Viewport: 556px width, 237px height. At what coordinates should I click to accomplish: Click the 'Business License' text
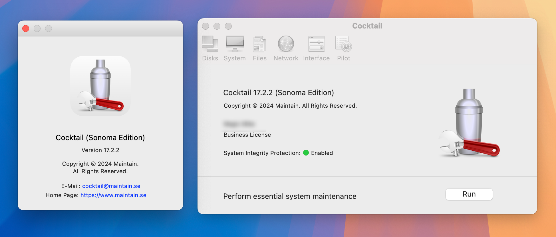pyautogui.click(x=247, y=135)
